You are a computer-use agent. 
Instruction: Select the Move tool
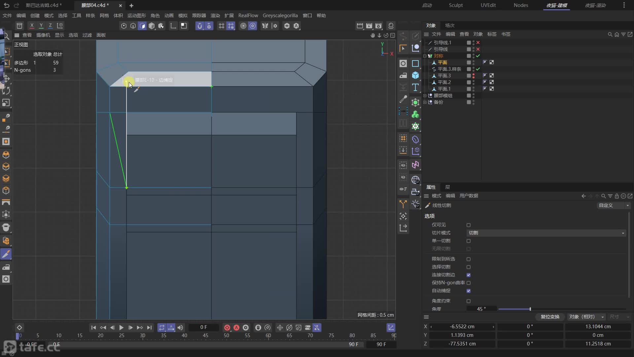6,78
